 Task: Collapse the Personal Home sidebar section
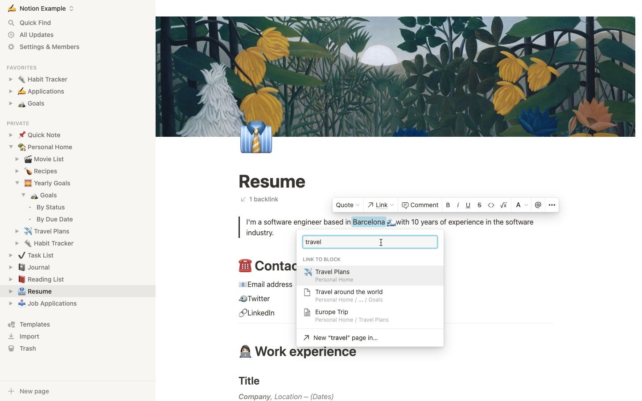click(x=11, y=147)
